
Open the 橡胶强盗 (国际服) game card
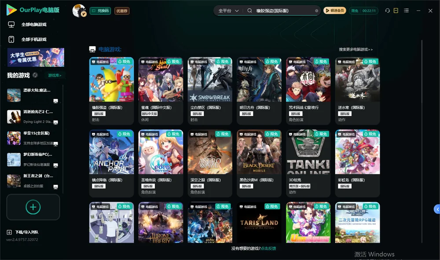[111, 91]
